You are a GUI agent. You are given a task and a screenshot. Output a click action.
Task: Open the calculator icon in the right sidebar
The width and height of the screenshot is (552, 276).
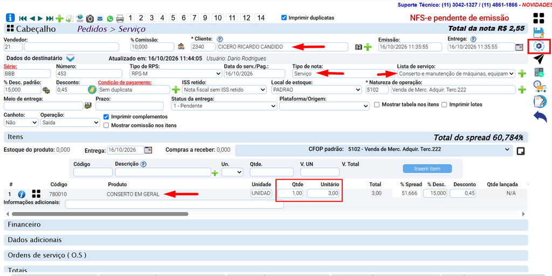click(x=539, y=73)
